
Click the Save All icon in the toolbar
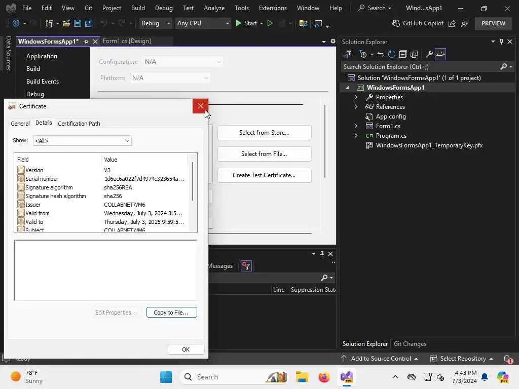pos(88,23)
